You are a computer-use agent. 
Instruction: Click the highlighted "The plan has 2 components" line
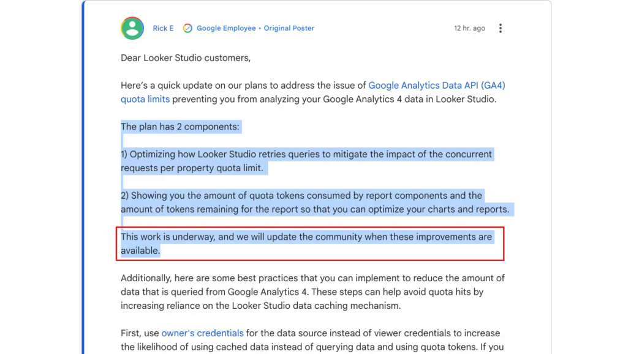click(181, 127)
